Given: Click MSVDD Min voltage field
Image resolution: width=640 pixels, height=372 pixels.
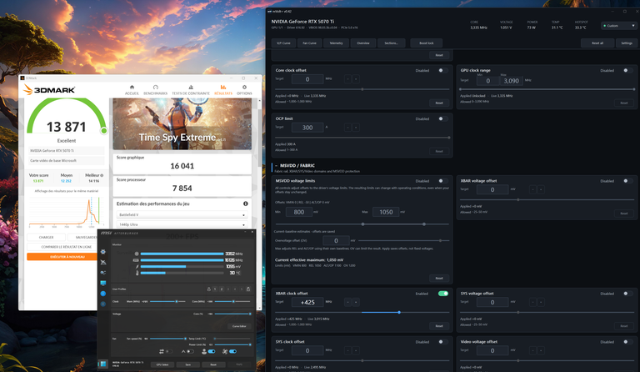Looking at the screenshot, I should coord(299,212).
